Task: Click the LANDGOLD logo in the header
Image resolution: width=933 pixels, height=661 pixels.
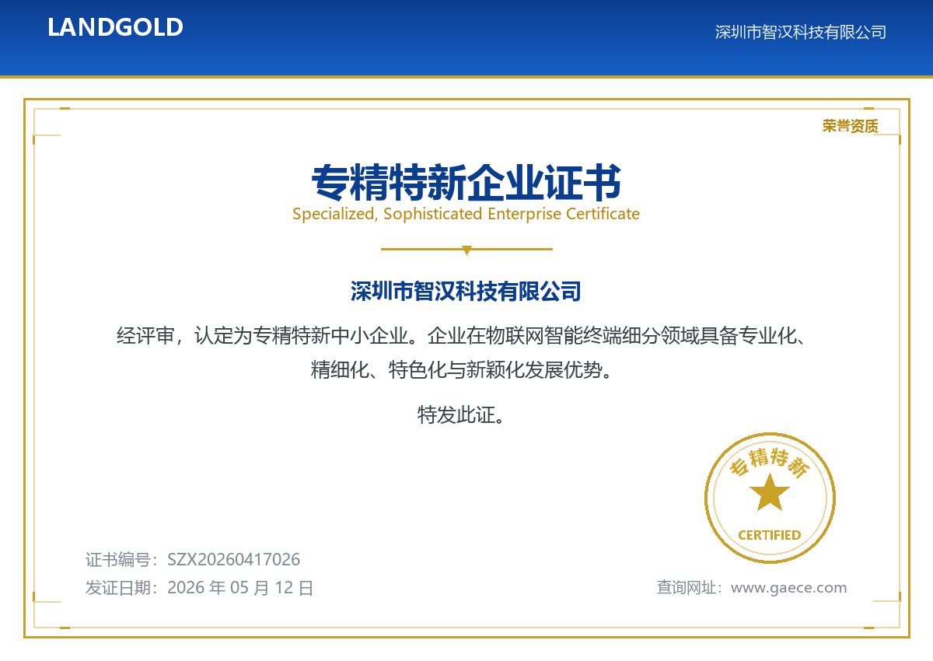Action: [115, 27]
